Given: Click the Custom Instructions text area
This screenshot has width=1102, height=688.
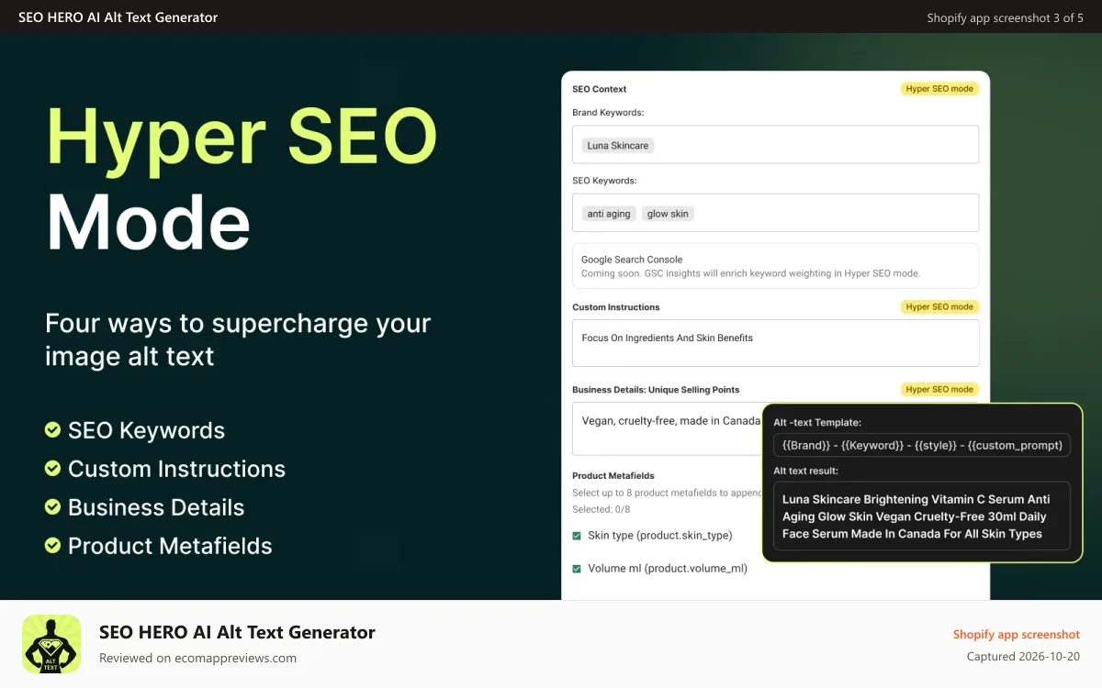Looking at the screenshot, I should tap(775, 343).
